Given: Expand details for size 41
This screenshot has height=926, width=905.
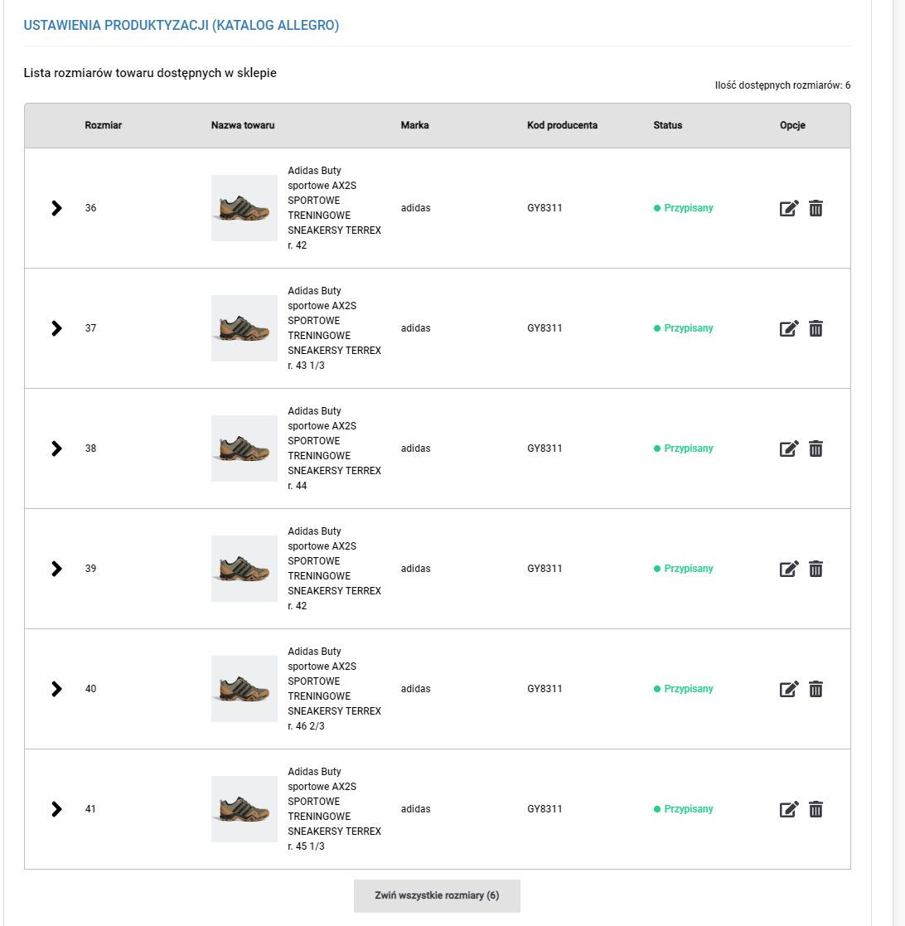Looking at the screenshot, I should pos(56,809).
